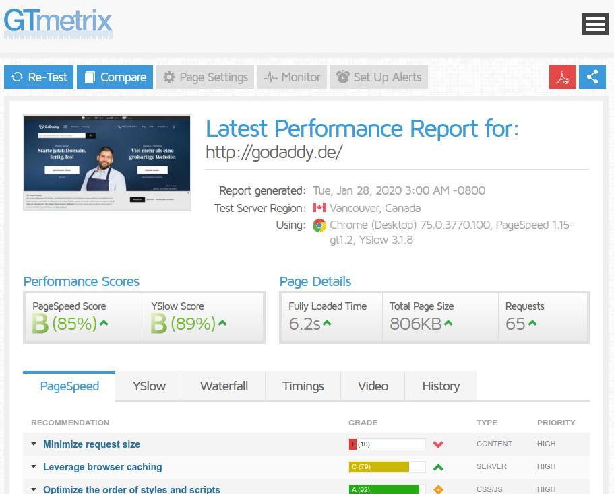Switch to the Timings tab

303,386
